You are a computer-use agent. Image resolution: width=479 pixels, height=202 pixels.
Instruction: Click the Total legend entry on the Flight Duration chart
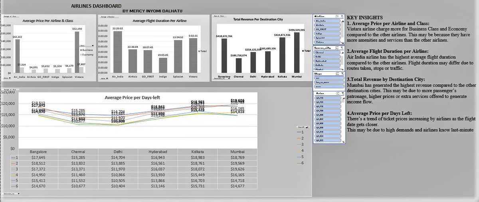(202, 51)
